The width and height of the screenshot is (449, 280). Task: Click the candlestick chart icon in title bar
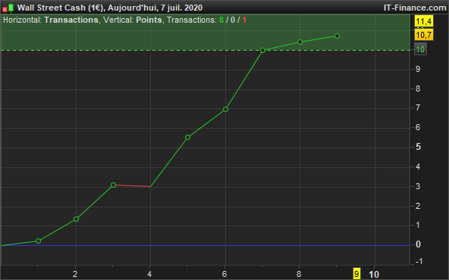(x=8, y=8)
